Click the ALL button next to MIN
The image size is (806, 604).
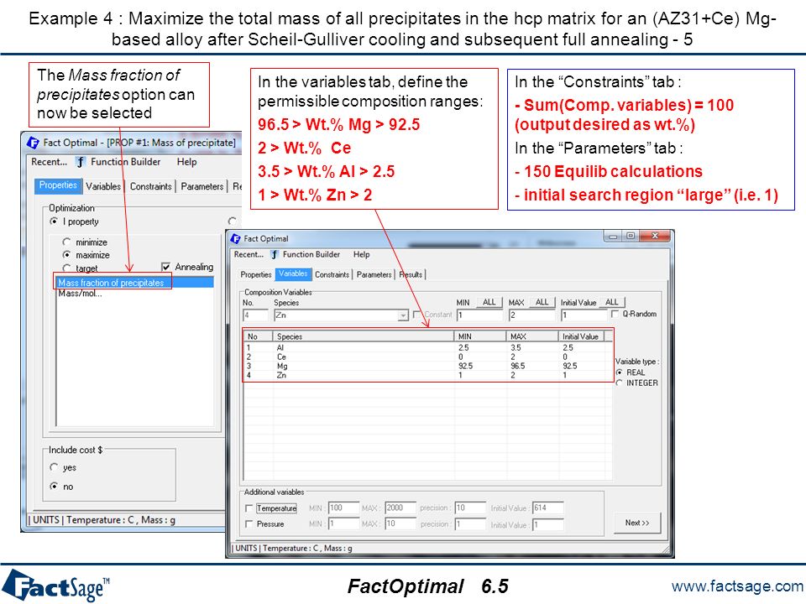point(489,303)
